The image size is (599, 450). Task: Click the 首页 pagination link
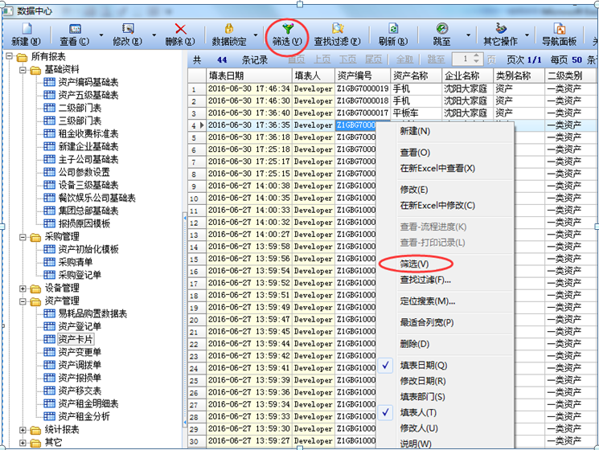(x=296, y=59)
